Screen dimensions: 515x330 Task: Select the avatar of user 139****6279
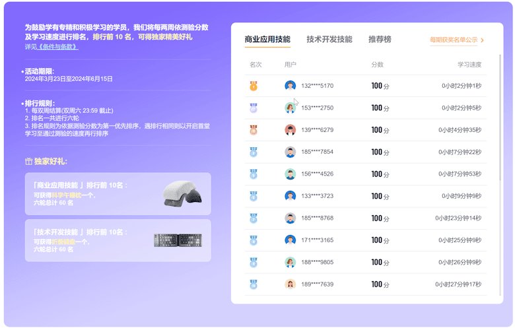click(290, 130)
